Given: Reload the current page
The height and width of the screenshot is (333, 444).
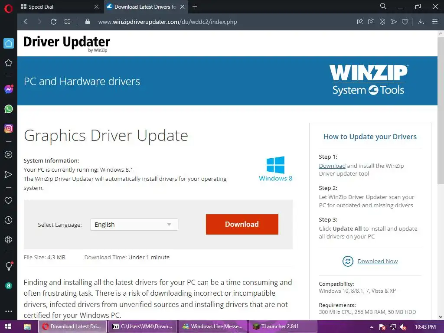Looking at the screenshot, I should 53,22.
